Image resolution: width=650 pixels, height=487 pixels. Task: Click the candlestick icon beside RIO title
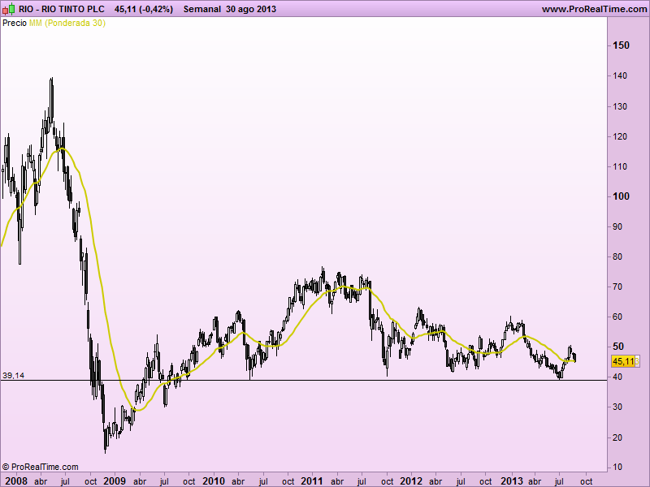tap(9, 9)
